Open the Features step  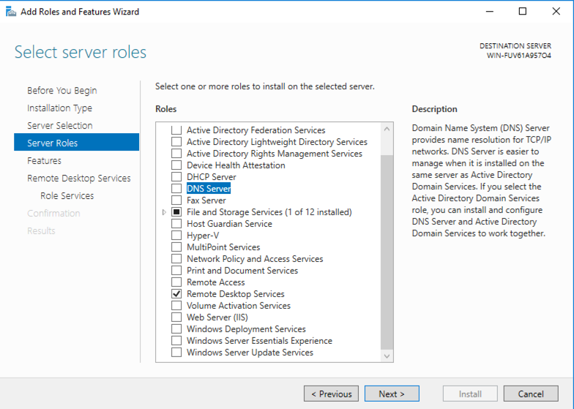(44, 161)
